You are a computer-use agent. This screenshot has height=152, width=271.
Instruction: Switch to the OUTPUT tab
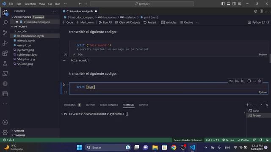click(x=90, y=105)
